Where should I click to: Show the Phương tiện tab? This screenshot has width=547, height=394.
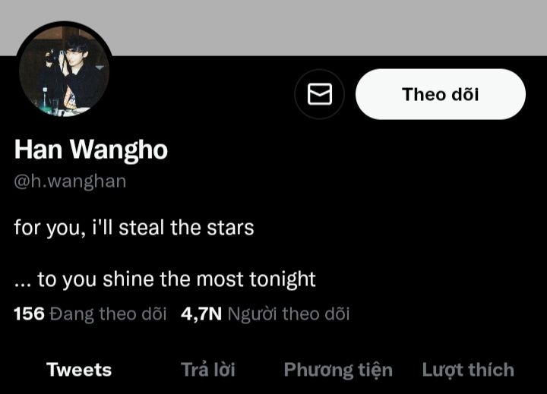pos(338,370)
